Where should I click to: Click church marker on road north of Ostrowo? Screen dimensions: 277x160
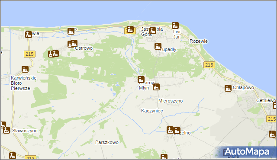point(71,31)
